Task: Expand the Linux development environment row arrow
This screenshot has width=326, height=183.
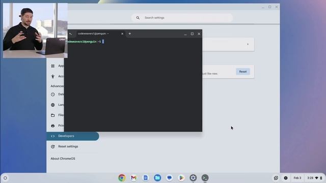Action: click(248, 44)
